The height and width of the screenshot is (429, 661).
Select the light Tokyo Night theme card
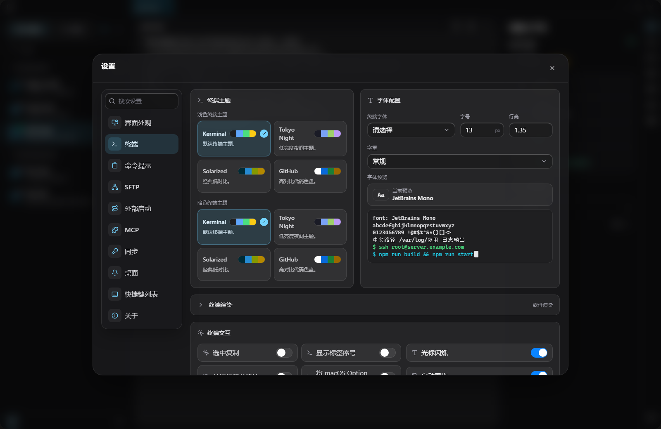coord(310,139)
